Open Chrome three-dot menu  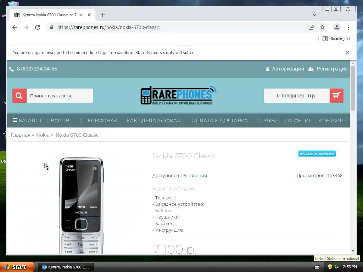348,27
